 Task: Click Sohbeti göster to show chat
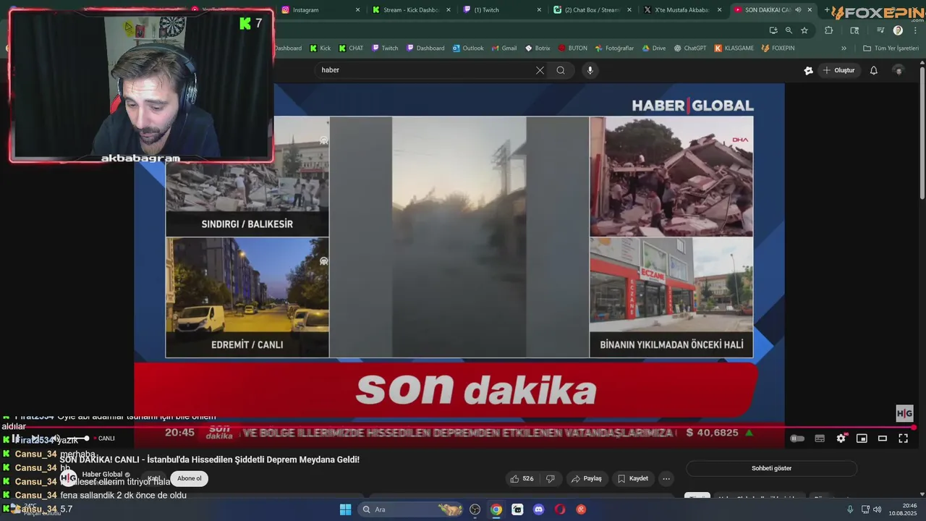coord(771,468)
